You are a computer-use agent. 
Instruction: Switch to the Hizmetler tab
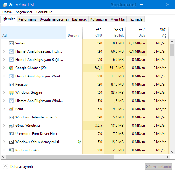click(x=136, y=19)
